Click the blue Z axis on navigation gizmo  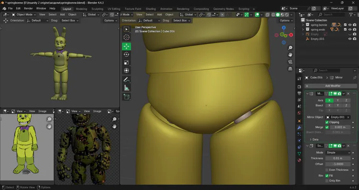[x=284, y=28]
